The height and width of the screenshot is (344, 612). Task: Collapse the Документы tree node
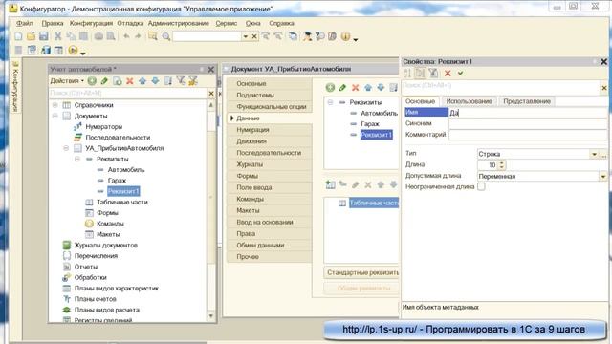pyautogui.click(x=55, y=116)
